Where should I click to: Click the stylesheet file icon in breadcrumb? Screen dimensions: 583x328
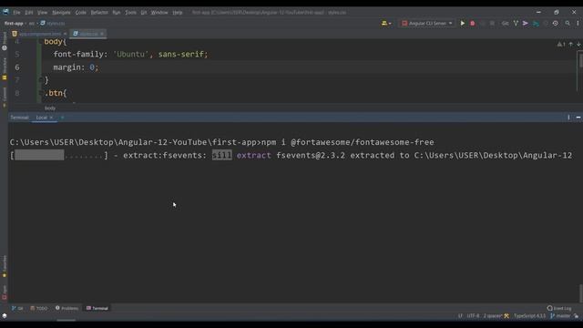(43, 23)
